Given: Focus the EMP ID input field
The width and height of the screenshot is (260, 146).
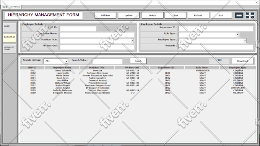Looking at the screenshot, I should [x=78, y=29].
